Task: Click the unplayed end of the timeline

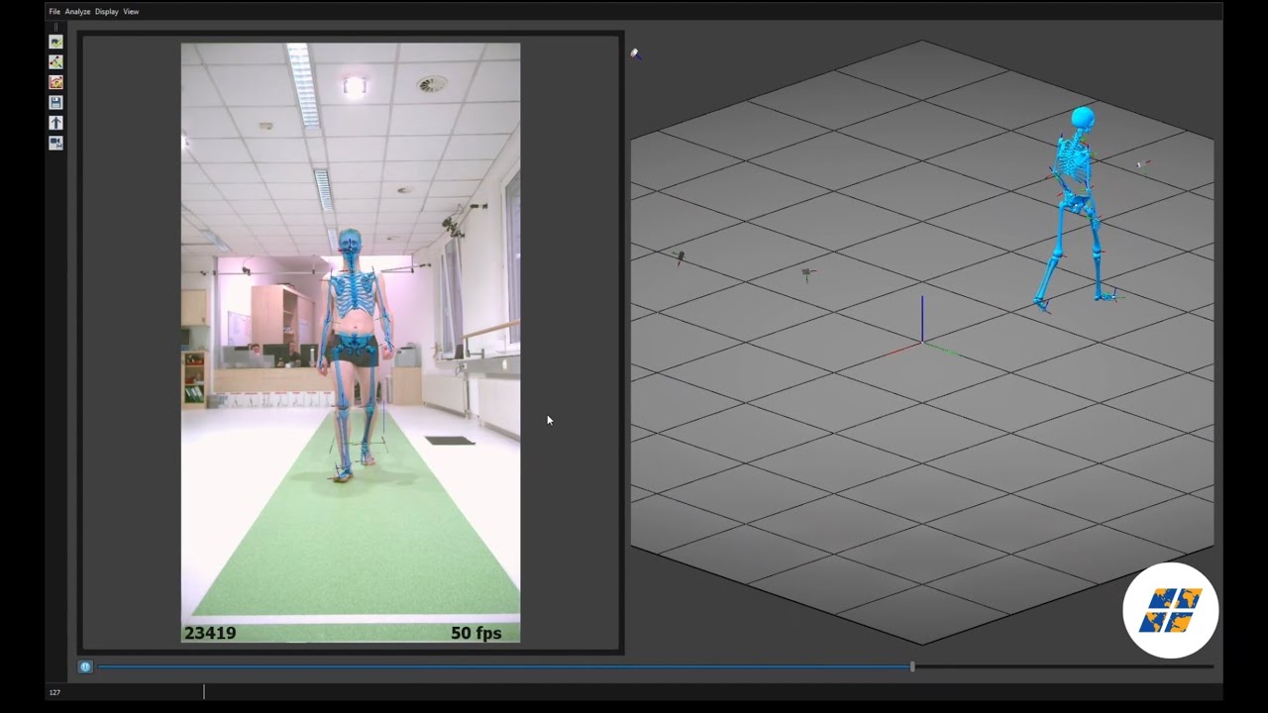Action: click(x=1064, y=666)
